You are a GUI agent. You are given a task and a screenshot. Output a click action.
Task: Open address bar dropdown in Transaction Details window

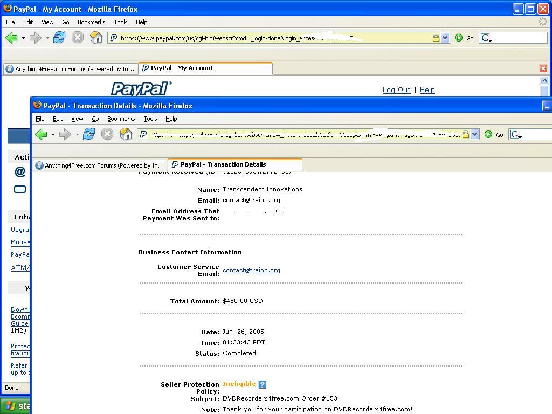474,134
